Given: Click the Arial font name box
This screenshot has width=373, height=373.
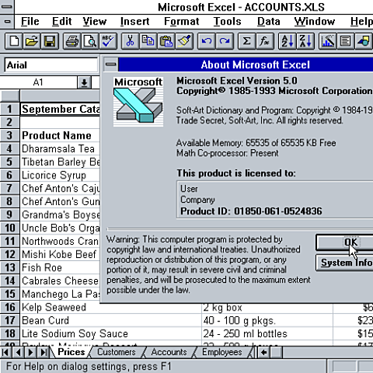Looking at the screenshot, I should (51, 64).
